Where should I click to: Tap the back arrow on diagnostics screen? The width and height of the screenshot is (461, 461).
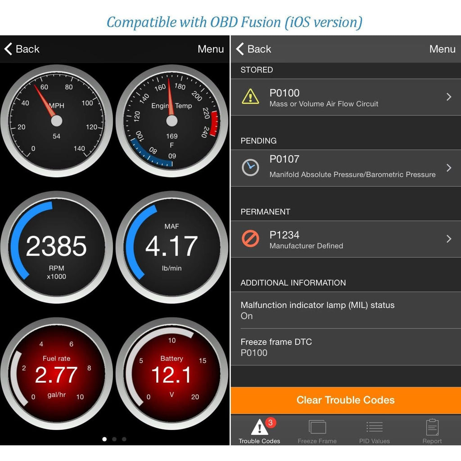tap(240, 49)
